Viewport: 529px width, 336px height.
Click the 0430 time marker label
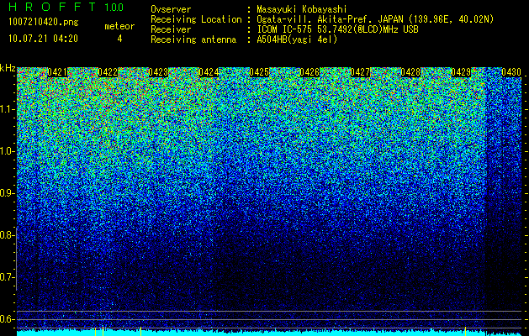[511, 72]
